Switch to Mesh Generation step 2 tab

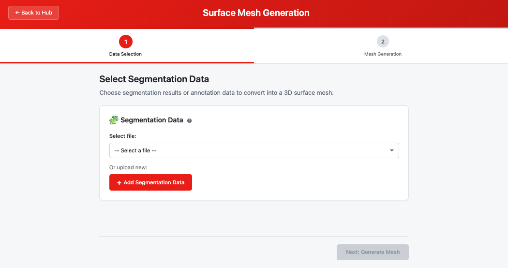383,46
